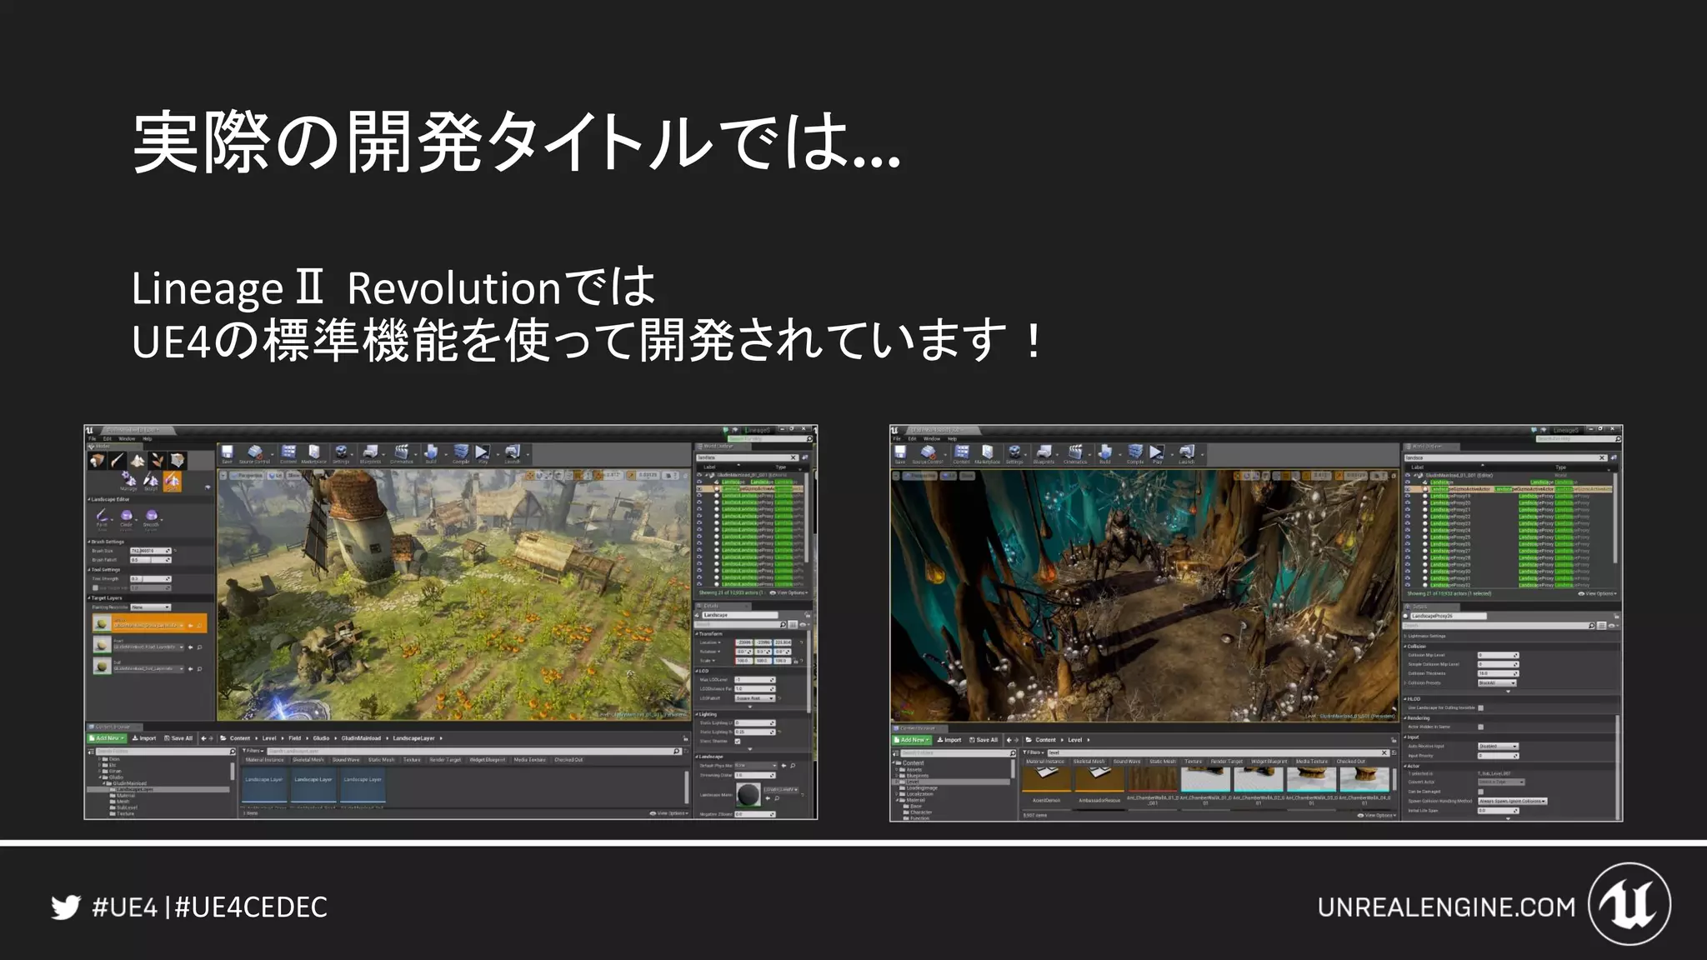
Task: Open Auto Receive Input Disabled dropdown
Action: pyautogui.click(x=1498, y=746)
